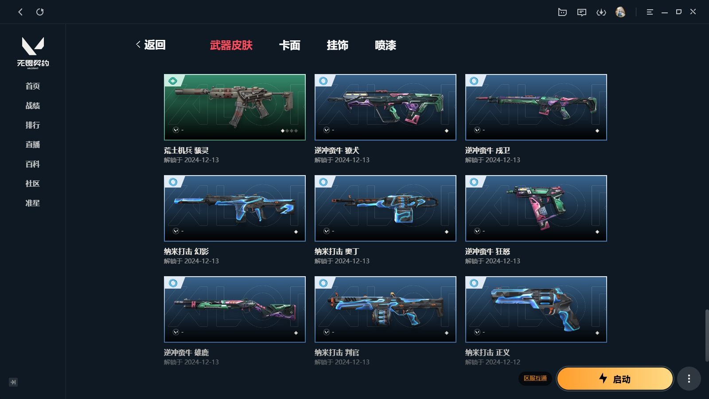The height and width of the screenshot is (399, 709).
Task: Click the 区服互通 label
Action: coord(535,378)
